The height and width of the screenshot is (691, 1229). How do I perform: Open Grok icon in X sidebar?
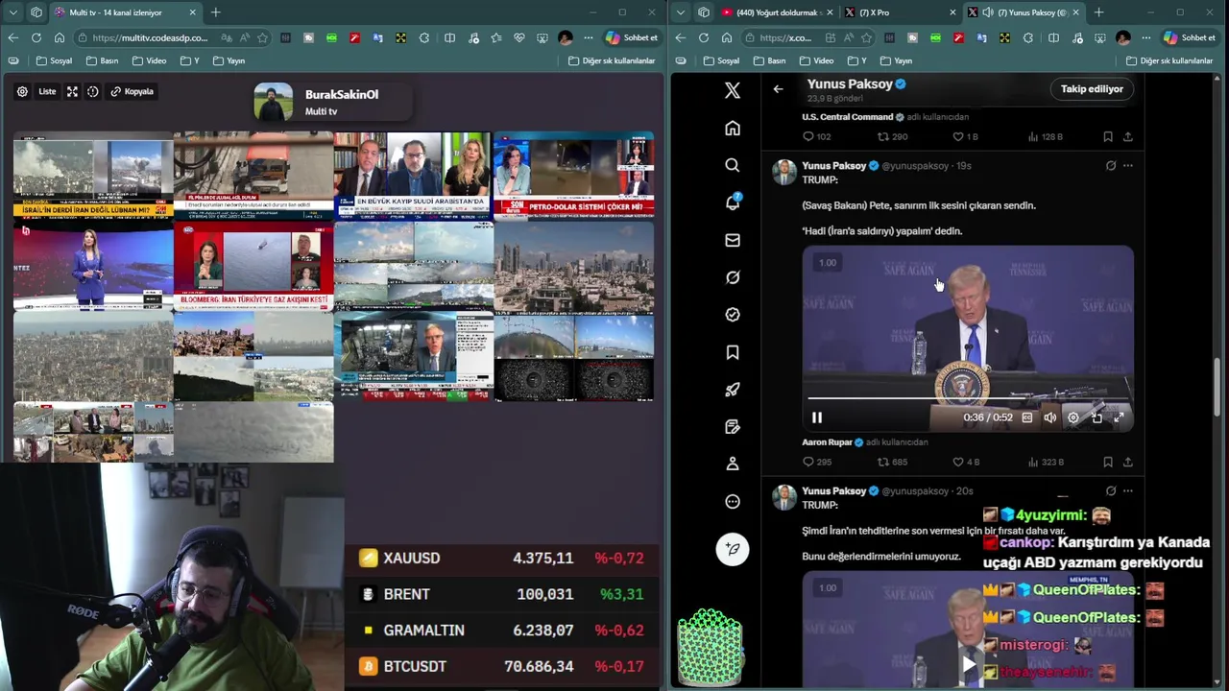[733, 277]
